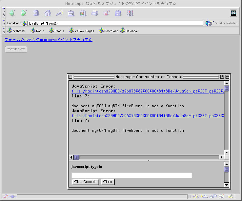The height and width of the screenshot is (201, 242).
Task: Click console horizontal scroll thumb
Action: pyautogui.click(x=76, y=157)
